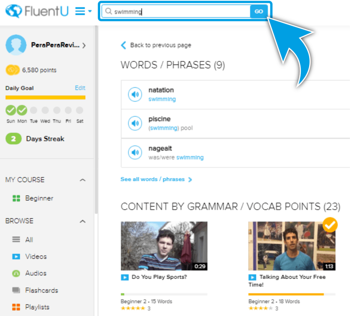Browse Audios

pos(36,273)
